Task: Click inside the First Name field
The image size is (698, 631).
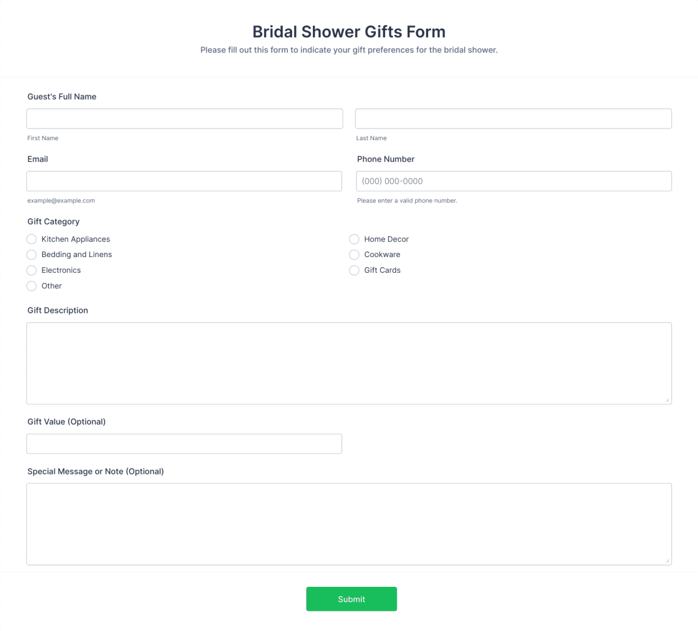Action: [184, 119]
